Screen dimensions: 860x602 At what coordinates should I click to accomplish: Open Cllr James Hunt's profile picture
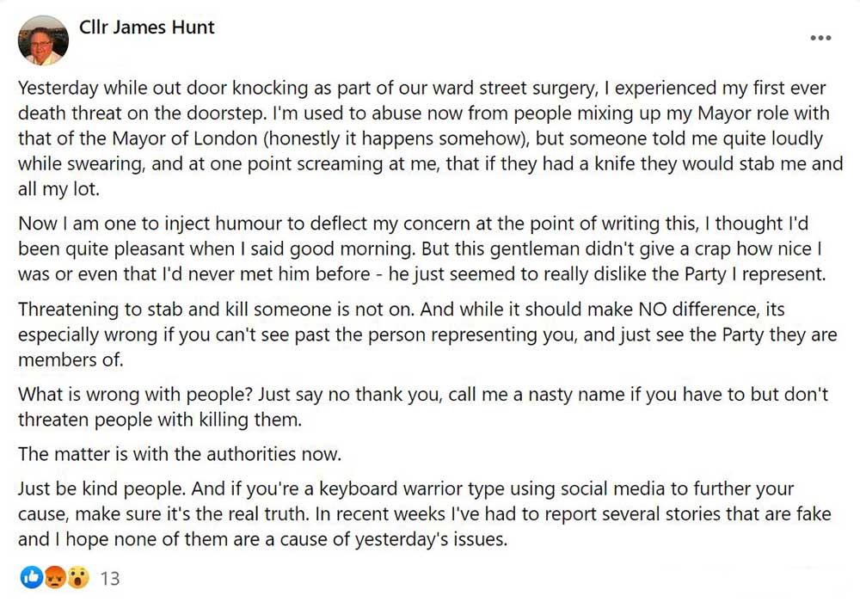click(x=43, y=40)
